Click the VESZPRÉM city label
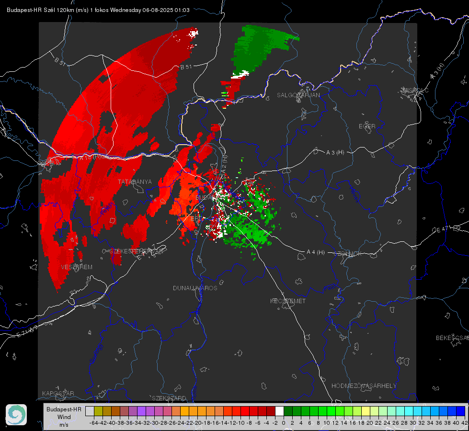 coord(77,267)
